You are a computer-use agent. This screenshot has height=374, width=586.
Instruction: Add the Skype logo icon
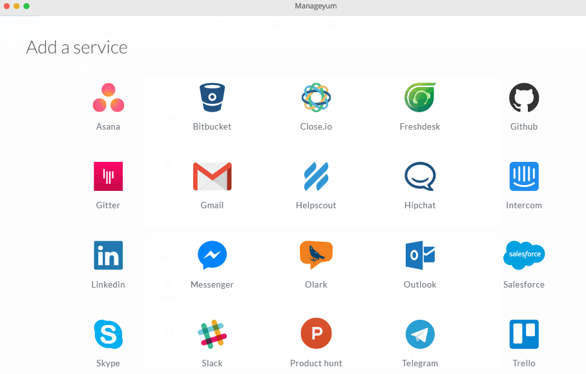tap(109, 334)
